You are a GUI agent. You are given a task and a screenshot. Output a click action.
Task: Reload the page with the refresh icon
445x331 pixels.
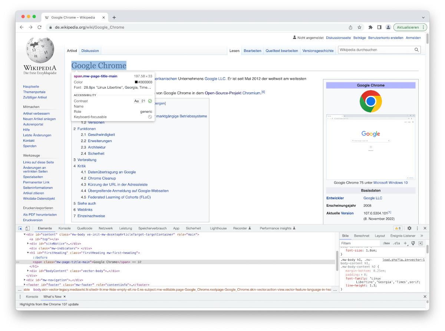39,27
